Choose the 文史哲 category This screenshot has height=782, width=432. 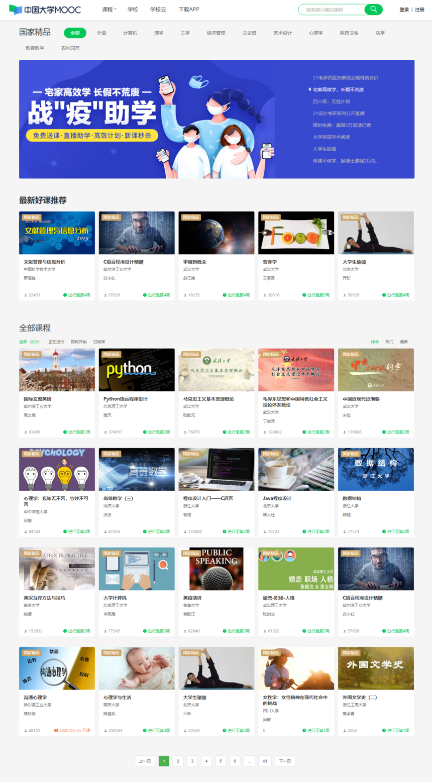coord(249,33)
